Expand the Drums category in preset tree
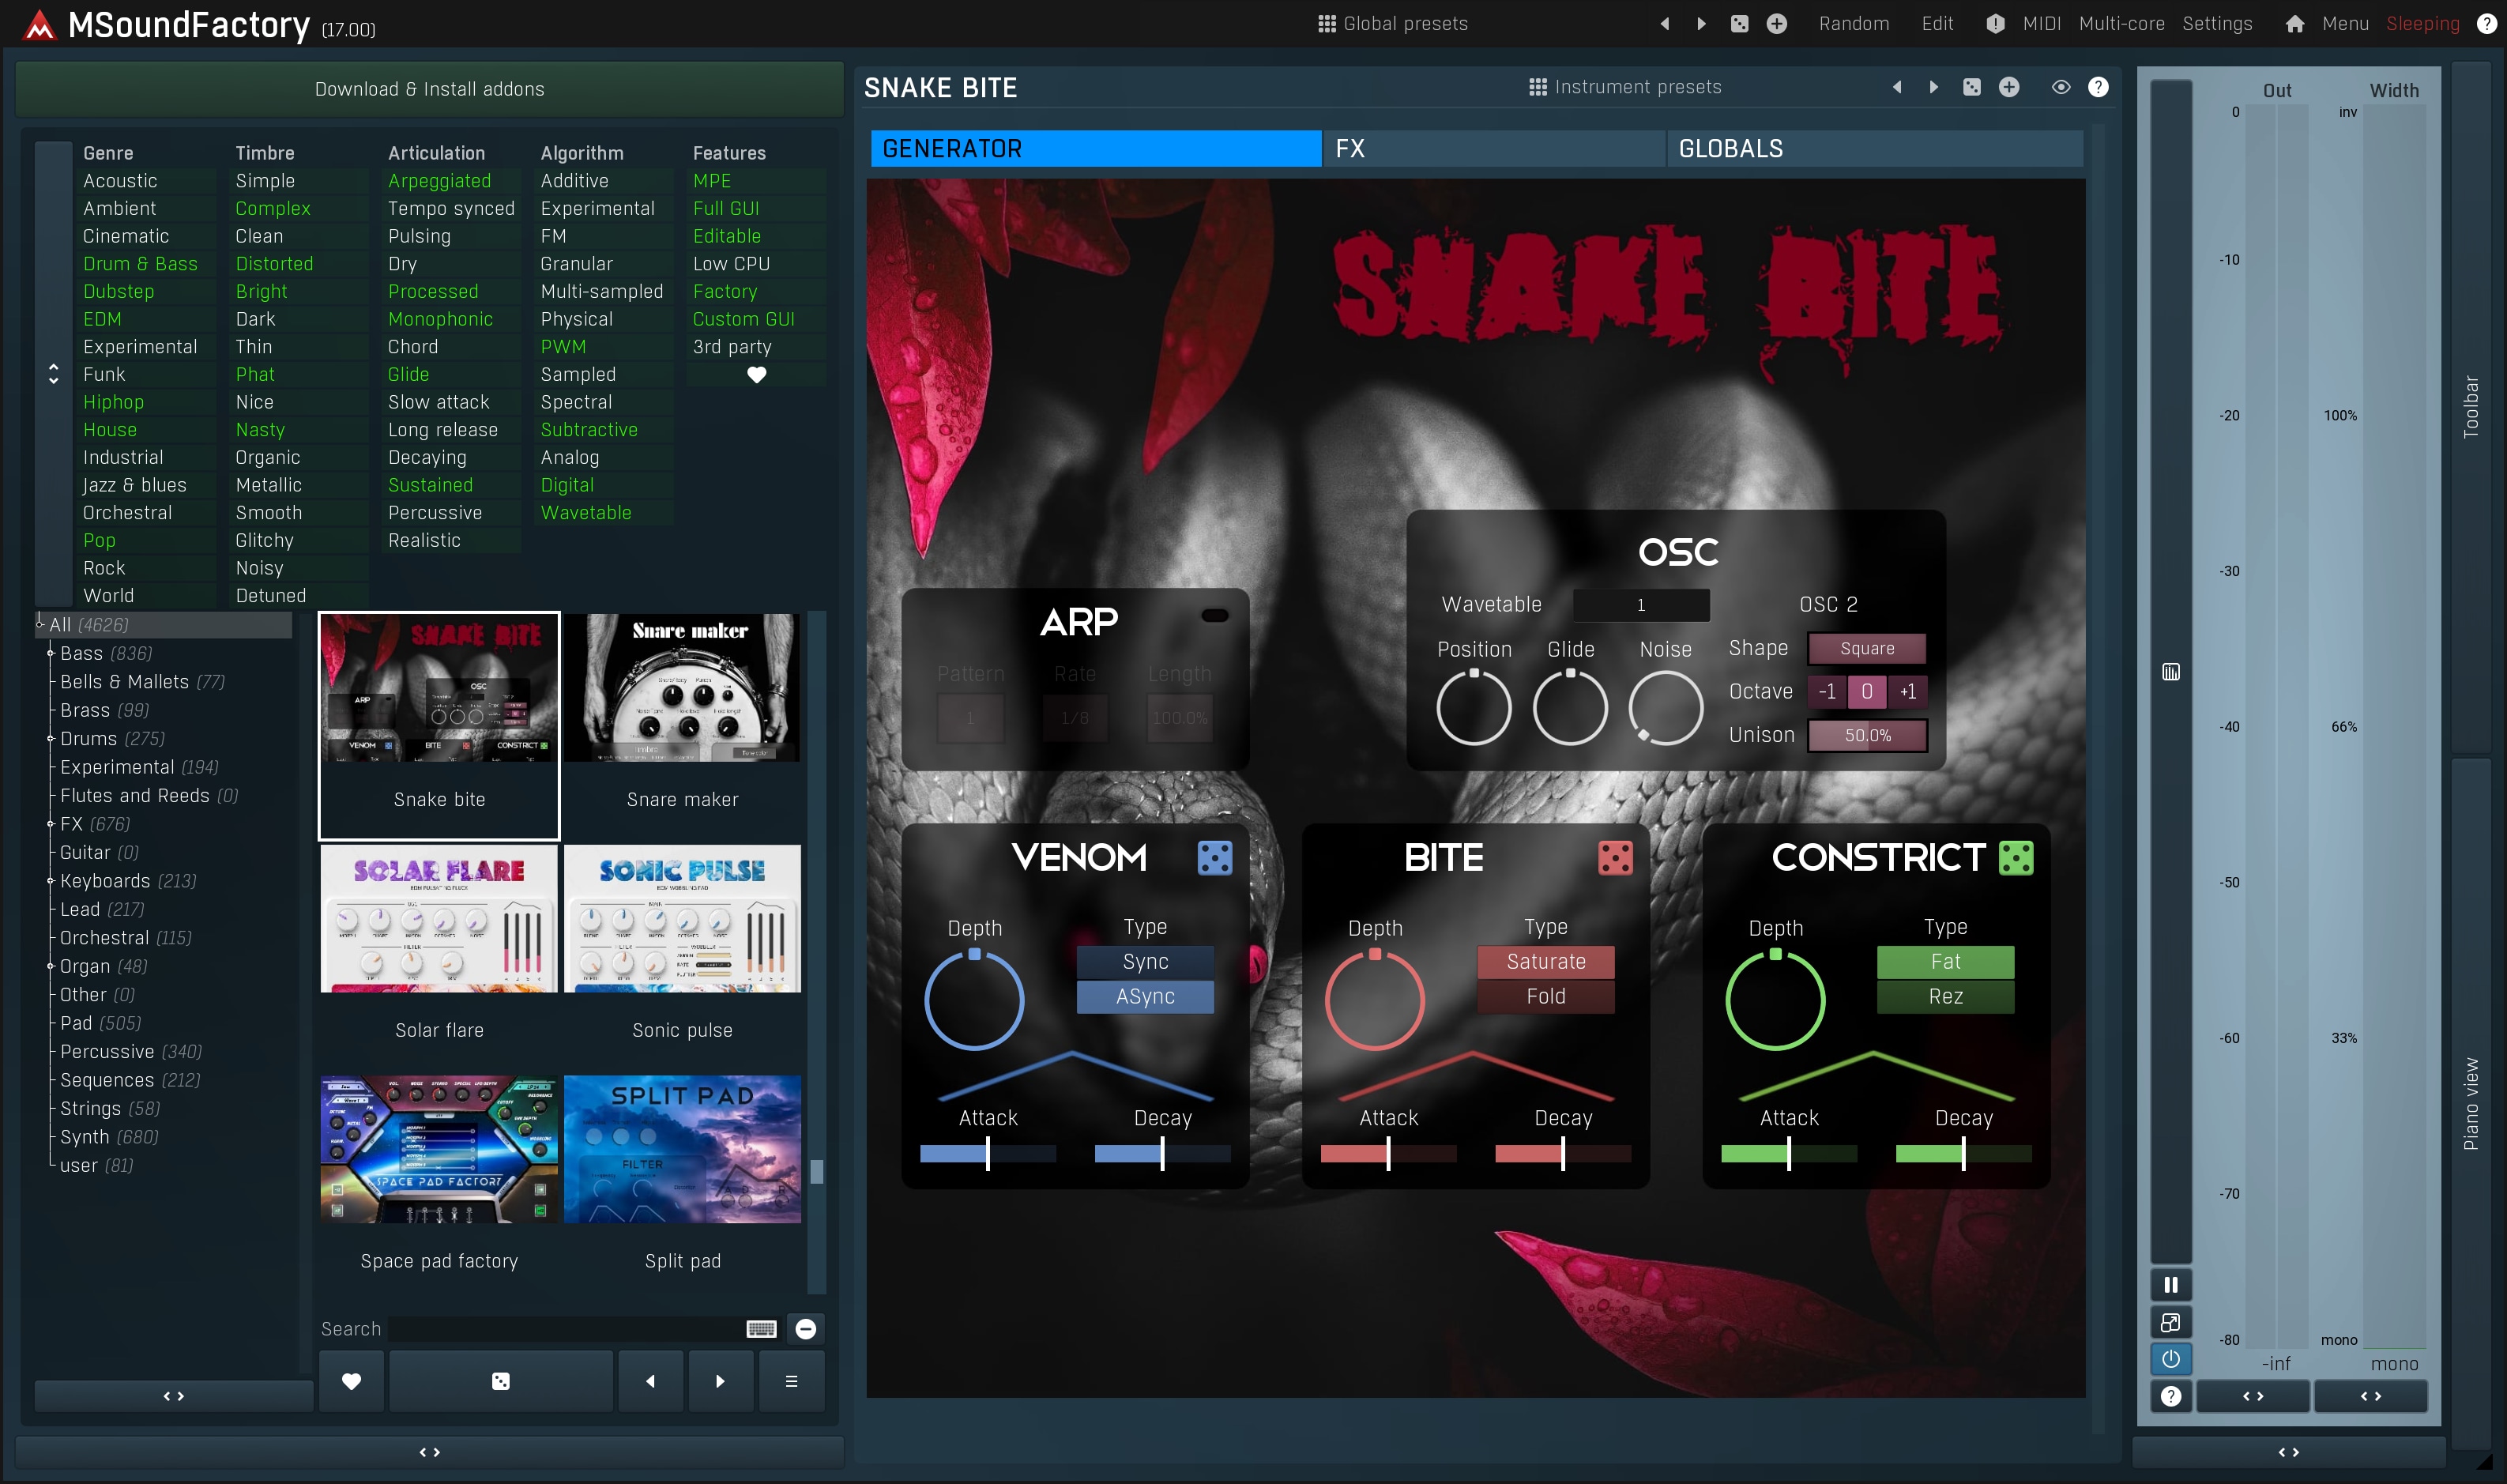 click(x=50, y=738)
